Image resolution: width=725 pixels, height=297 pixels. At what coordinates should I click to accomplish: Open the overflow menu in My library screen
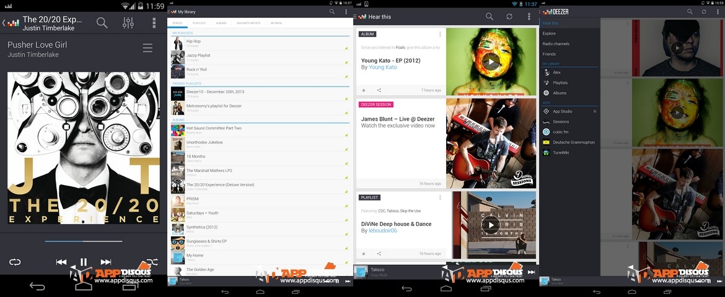click(x=346, y=12)
